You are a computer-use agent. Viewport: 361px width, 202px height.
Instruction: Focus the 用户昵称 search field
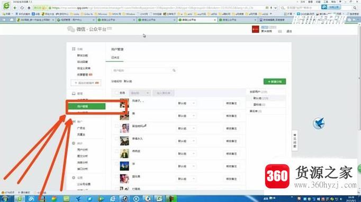click(x=145, y=70)
